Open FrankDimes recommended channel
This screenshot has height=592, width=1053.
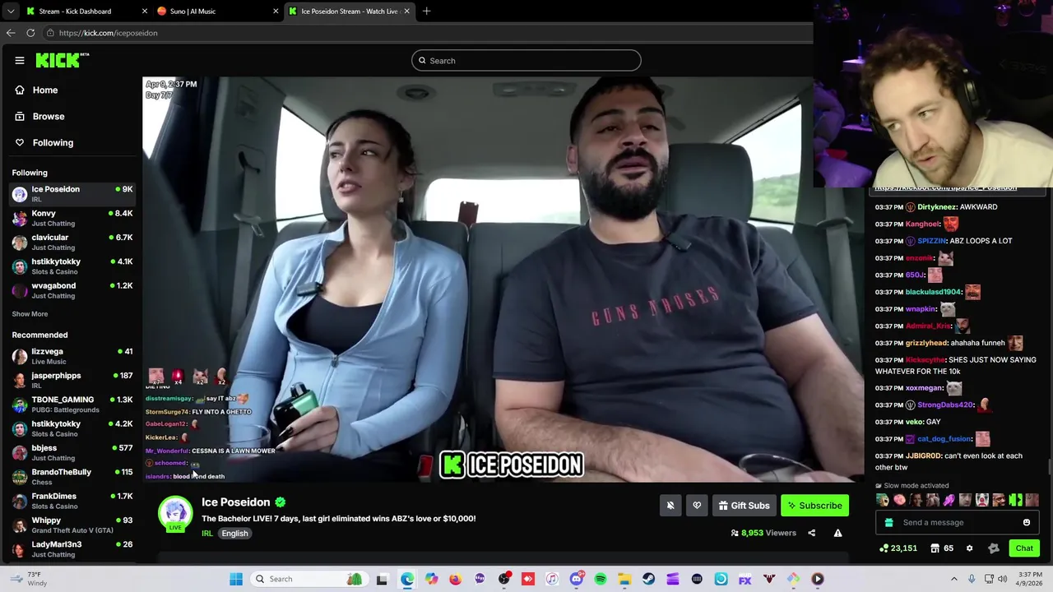pyautogui.click(x=72, y=501)
